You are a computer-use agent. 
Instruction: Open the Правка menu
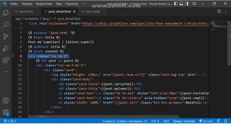tap(27, 4)
